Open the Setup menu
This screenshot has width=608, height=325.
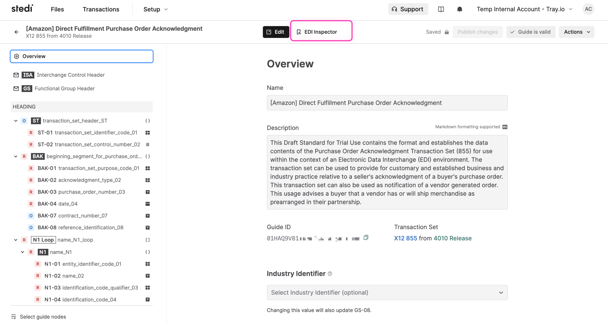click(155, 9)
